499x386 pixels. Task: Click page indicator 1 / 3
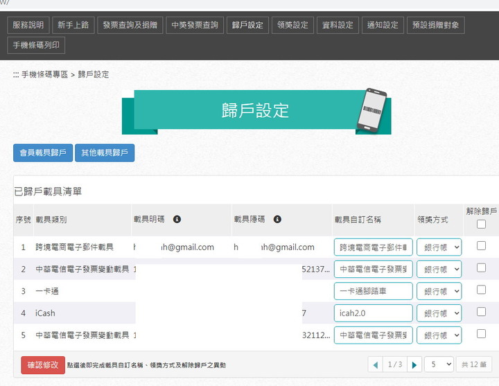(x=395, y=365)
